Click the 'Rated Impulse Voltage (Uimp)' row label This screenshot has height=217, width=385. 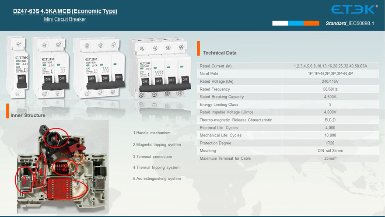[226, 112]
